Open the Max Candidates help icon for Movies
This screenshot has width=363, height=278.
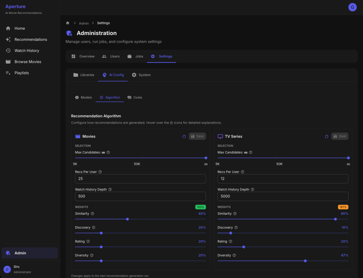coord(108,152)
